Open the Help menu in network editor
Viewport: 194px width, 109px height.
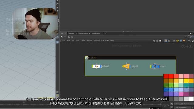pos(112,41)
